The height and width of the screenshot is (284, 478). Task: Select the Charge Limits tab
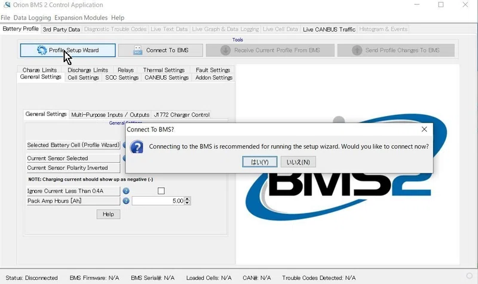(39, 70)
